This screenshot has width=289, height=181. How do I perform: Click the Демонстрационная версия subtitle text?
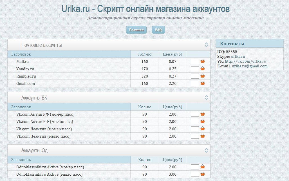145,18
